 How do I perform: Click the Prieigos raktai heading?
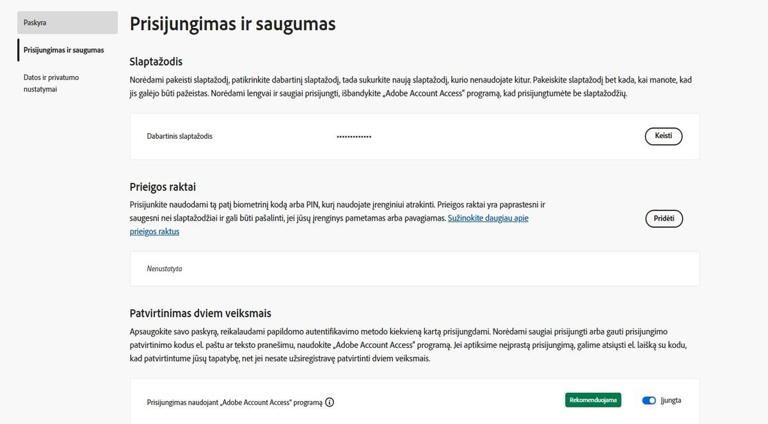point(162,185)
